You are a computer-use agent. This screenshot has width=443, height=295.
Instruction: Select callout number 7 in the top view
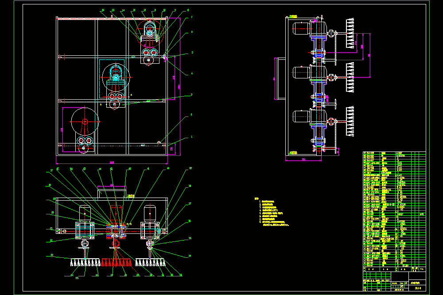pyautogui.click(x=191, y=17)
